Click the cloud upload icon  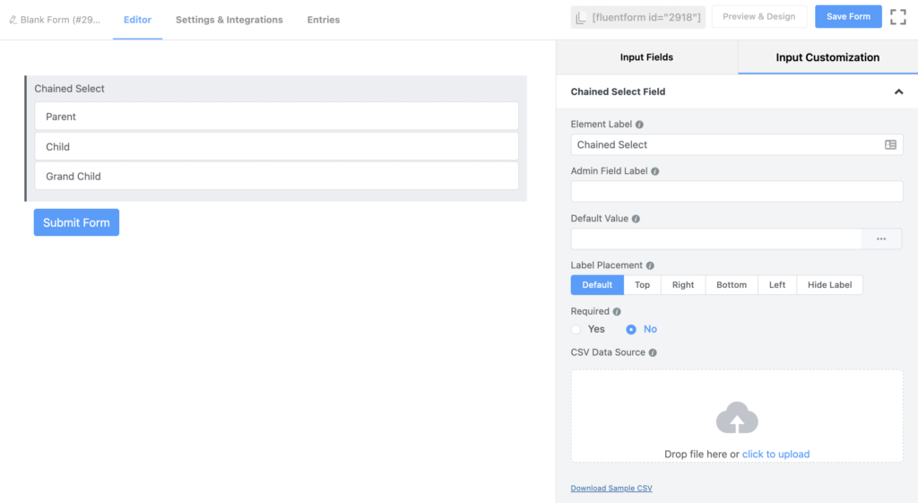737,419
